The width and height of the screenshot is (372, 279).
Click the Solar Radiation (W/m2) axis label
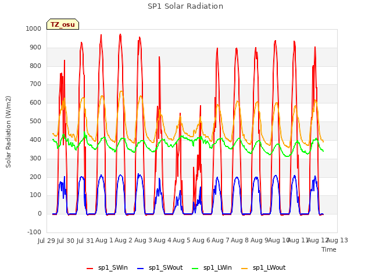coord(8,132)
